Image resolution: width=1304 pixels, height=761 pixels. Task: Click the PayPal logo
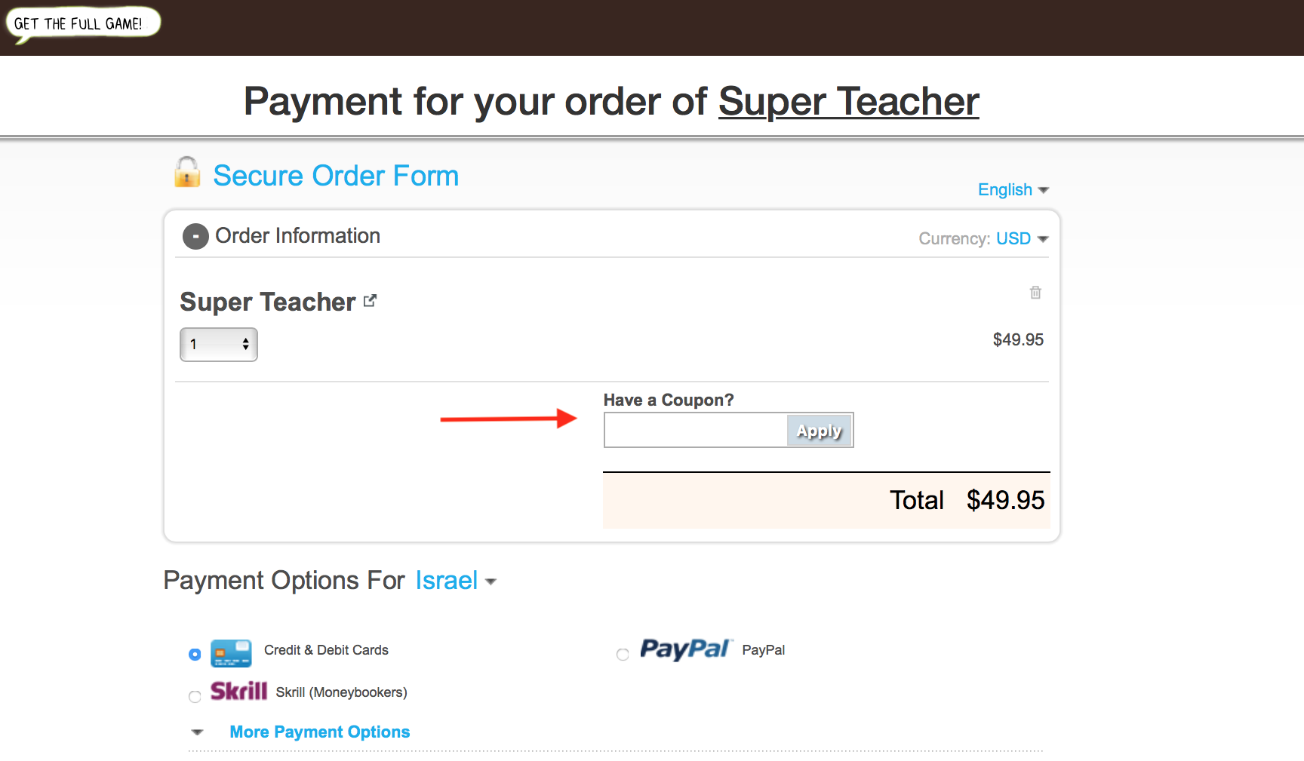tap(686, 649)
